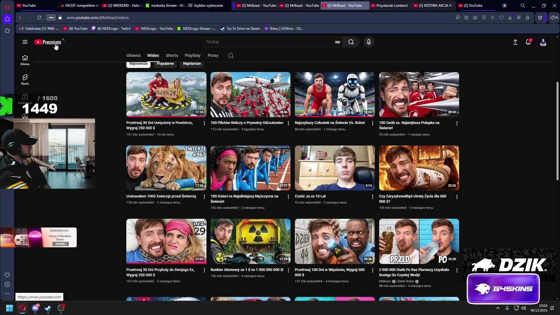
Task: Open browser downloads icon
Action: 510,17
